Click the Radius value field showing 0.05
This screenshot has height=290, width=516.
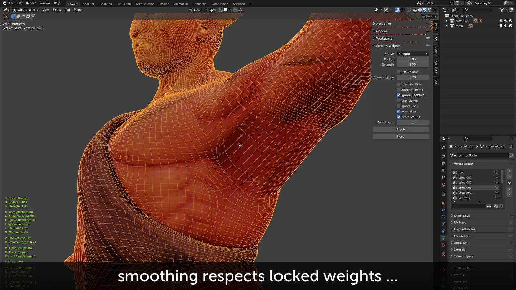413,59
